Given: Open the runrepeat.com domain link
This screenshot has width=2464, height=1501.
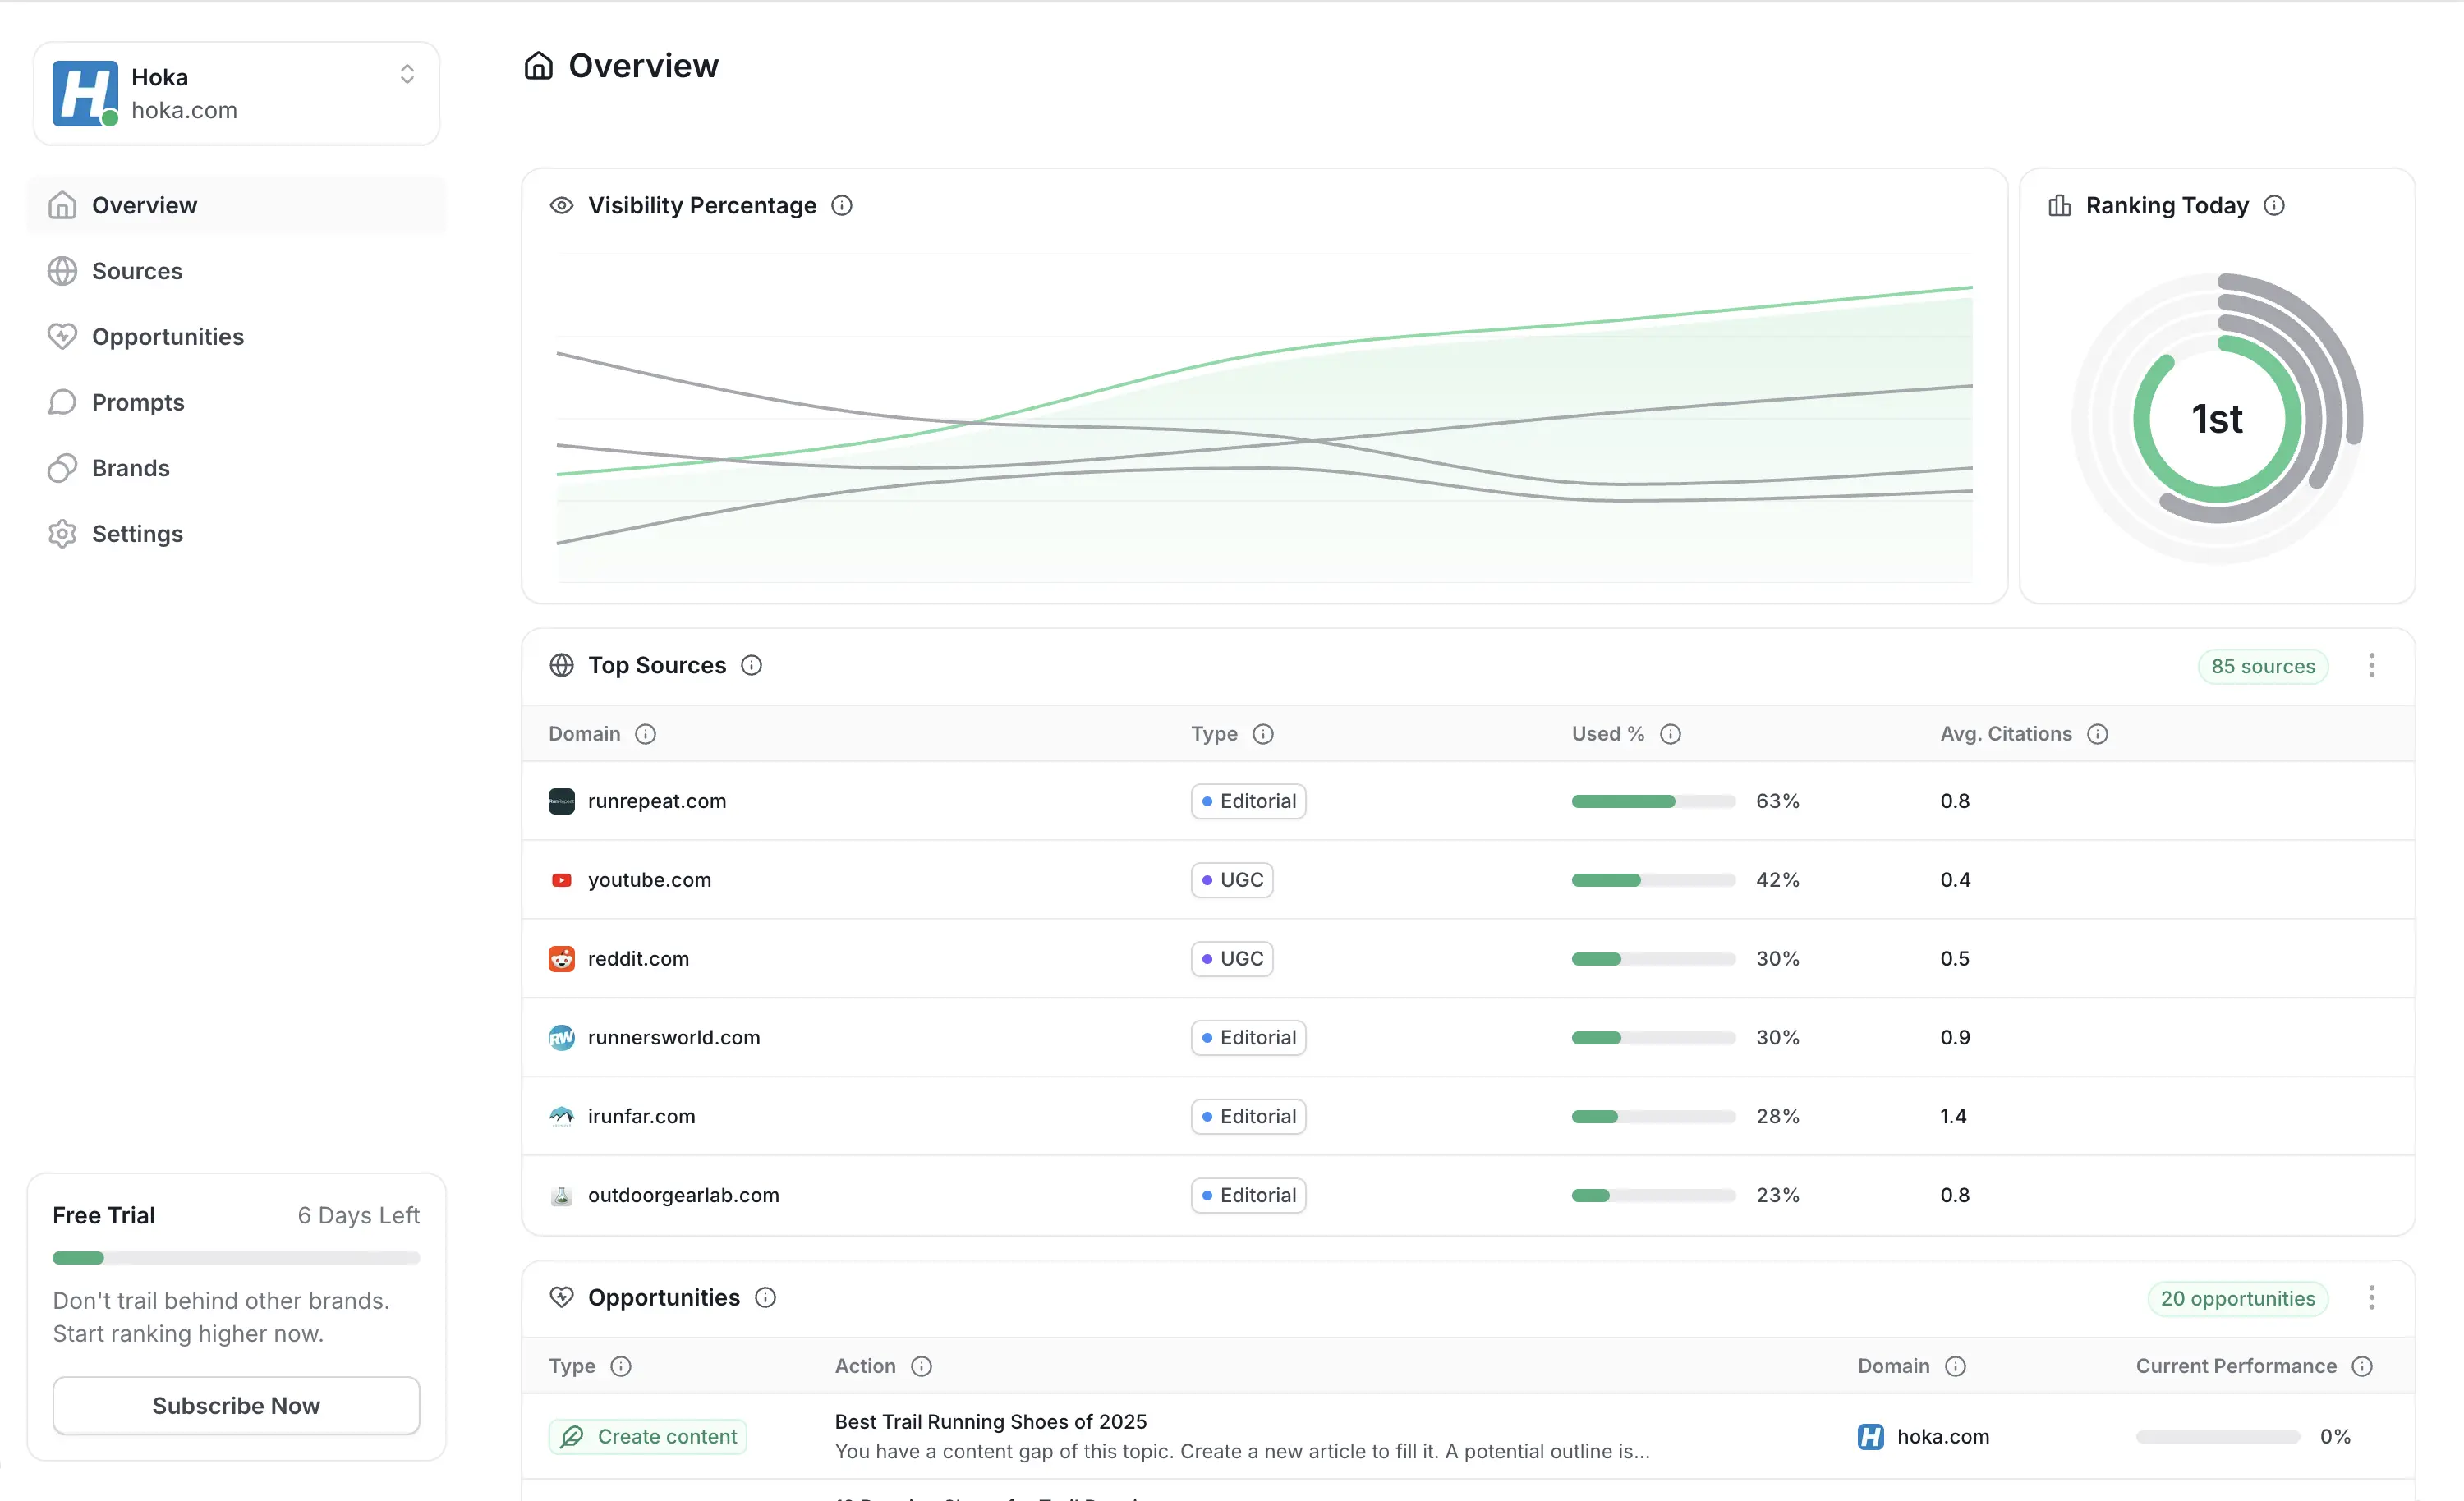Looking at the screenshot, I should point(656,800).
